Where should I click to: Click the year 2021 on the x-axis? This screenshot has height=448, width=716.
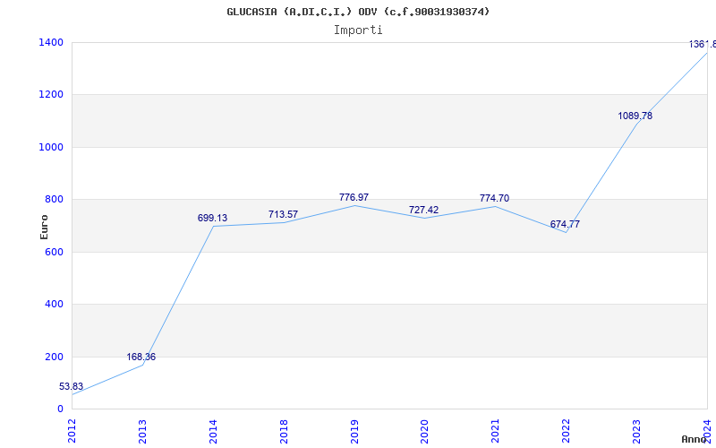(496, 431)
